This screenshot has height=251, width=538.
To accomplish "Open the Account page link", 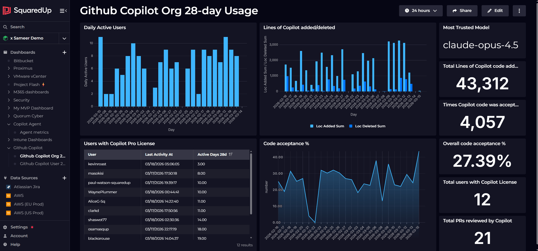I will (x=19, y=236).
